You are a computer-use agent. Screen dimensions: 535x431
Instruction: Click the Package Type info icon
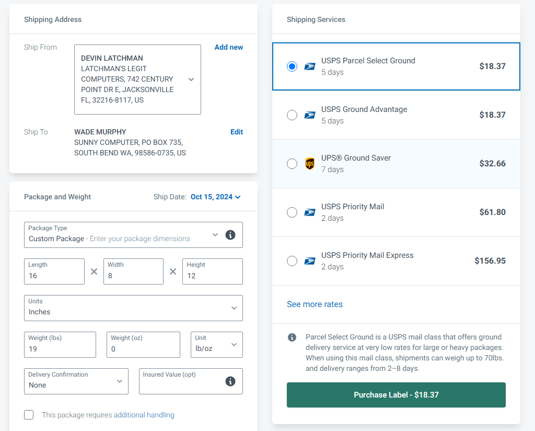pyautogui.click(x=230, y=235)
